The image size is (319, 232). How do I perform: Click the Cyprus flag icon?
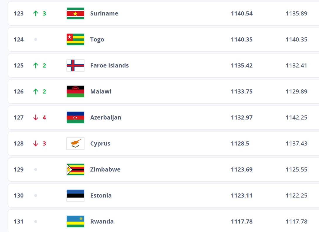[x=75, y=143]
